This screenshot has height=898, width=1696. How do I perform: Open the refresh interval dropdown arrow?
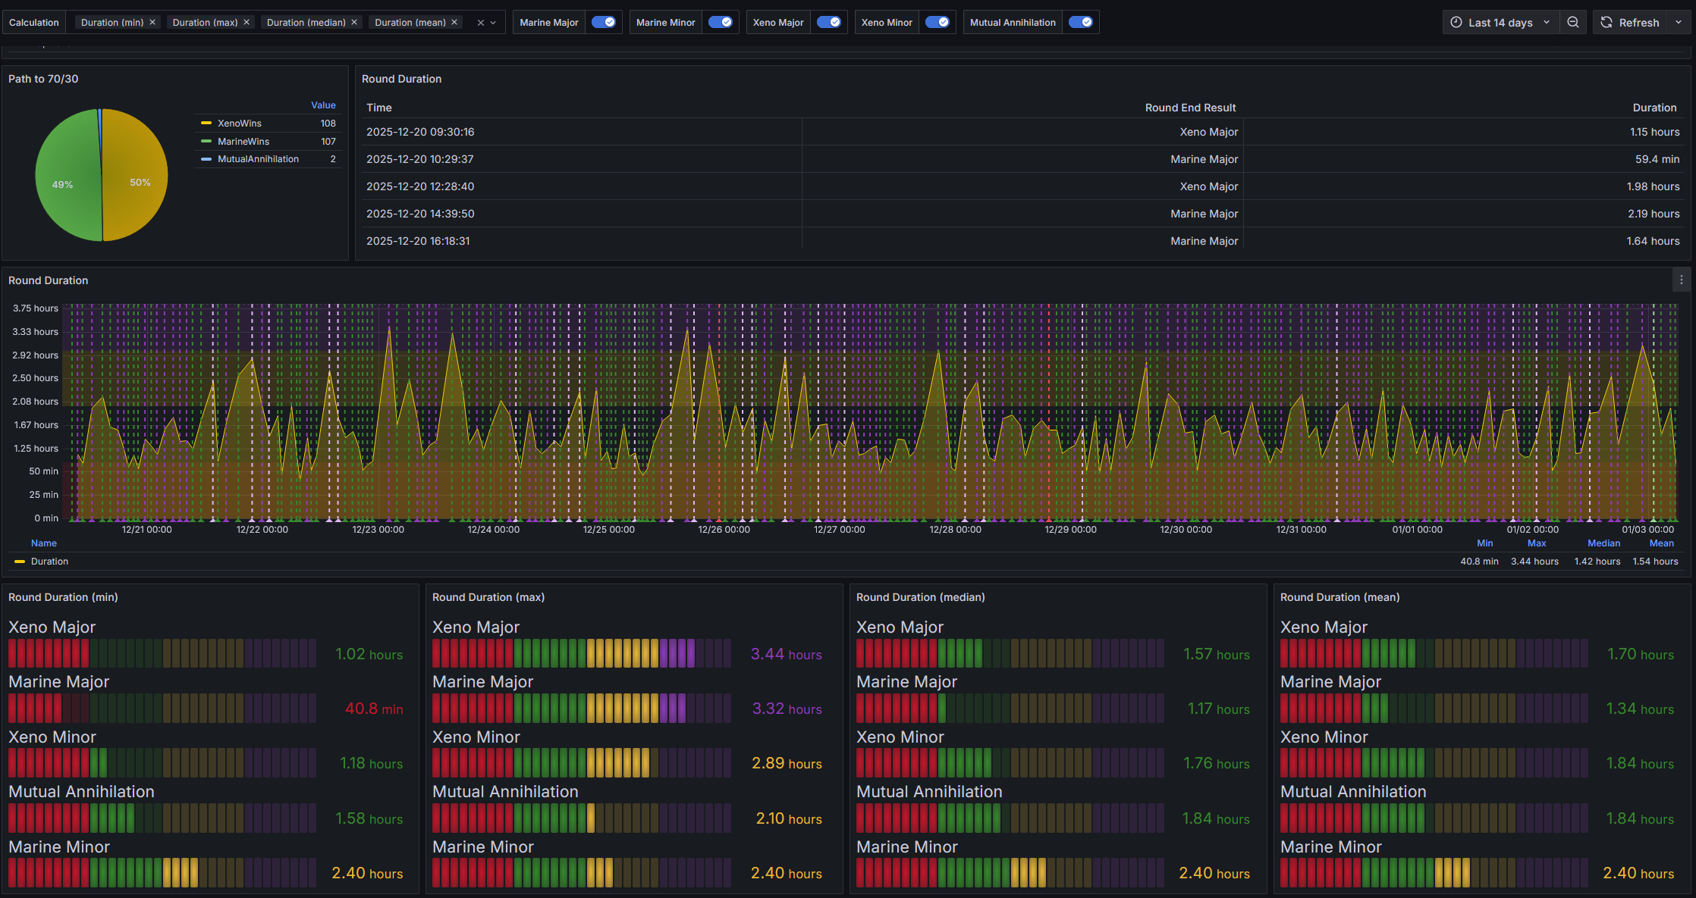pyautogui.click(x=1679, y=23)
